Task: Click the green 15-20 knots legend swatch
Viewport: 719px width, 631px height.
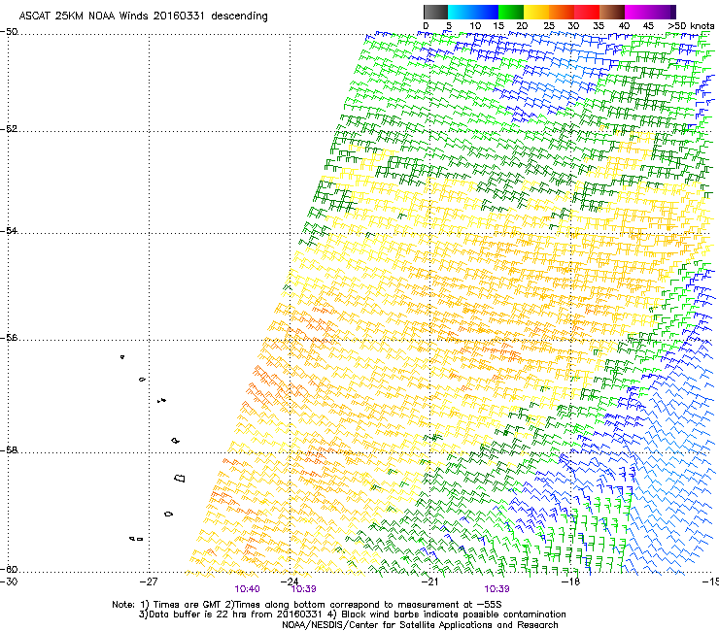Action: point(511,12)
